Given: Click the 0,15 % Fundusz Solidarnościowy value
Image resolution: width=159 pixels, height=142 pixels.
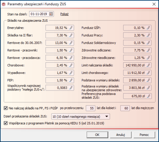Looking at the screenshot, I should click(x=139, y=43).
